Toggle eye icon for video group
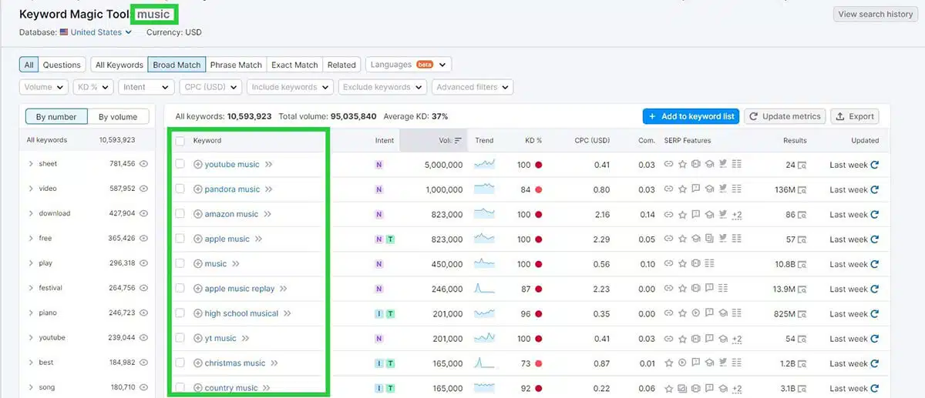925x398 pixels. [143, 189]
